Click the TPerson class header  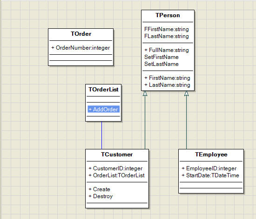coord(168,15)
